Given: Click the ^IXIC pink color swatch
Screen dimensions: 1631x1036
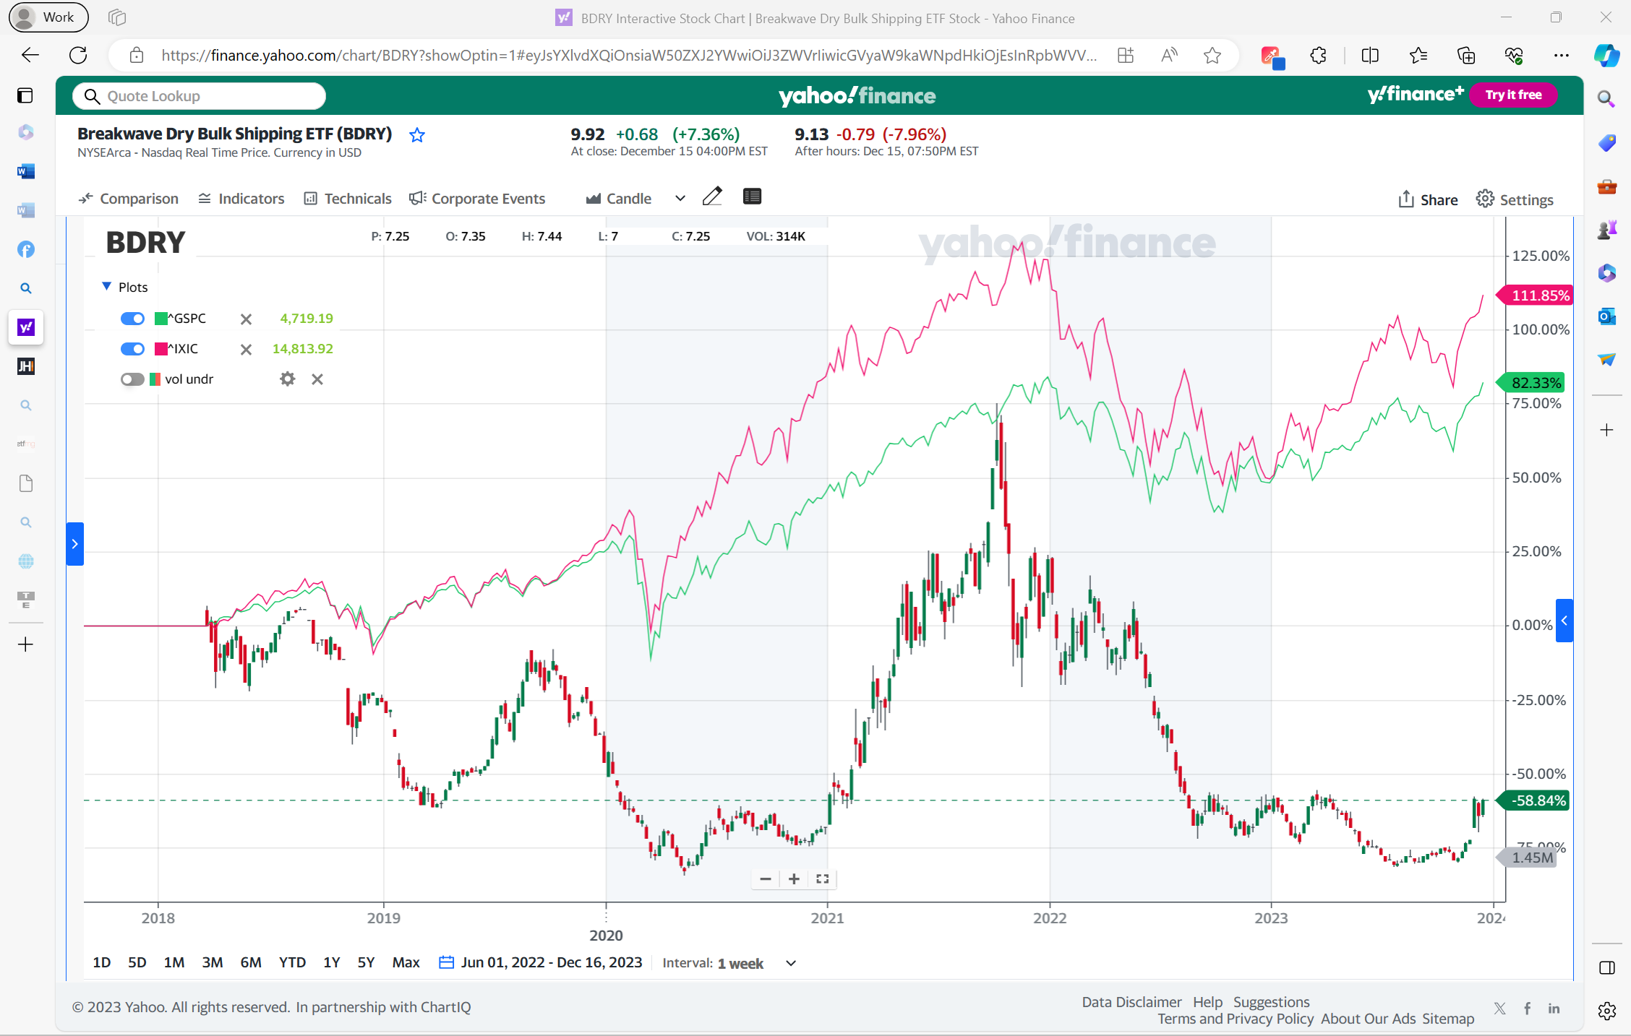Looking at the screenshot, I should (160, 349).
